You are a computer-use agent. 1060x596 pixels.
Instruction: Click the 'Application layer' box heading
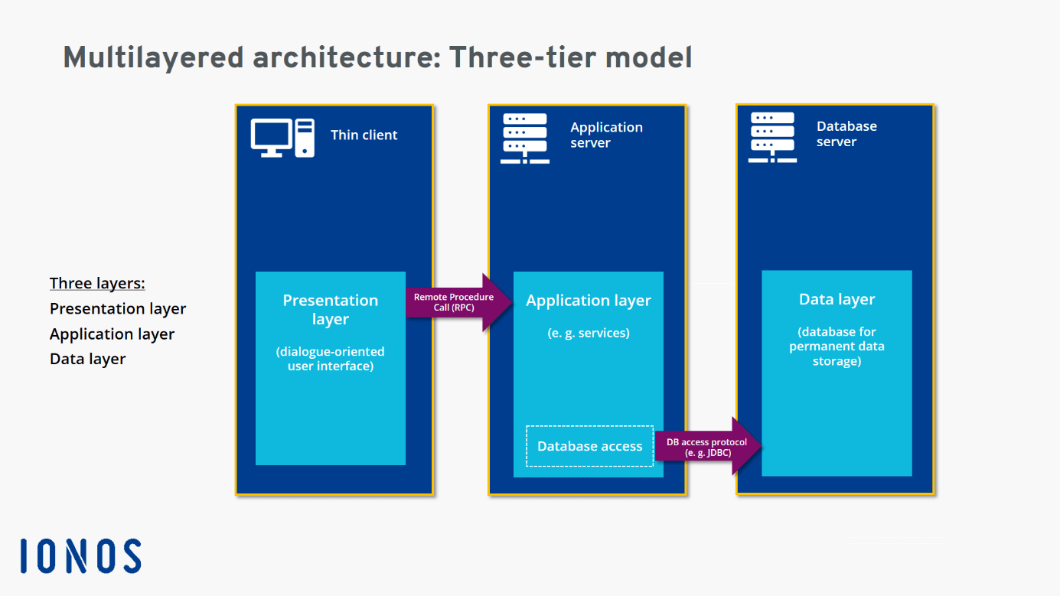(589, 301)
